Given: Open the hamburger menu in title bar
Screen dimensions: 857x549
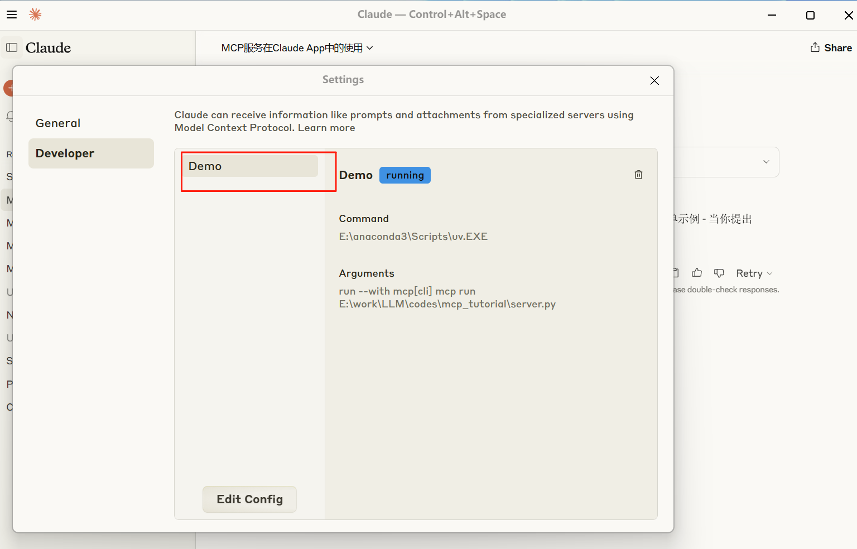Looking at the screenshot, I should pyautogui.click(x=12, y=15).
